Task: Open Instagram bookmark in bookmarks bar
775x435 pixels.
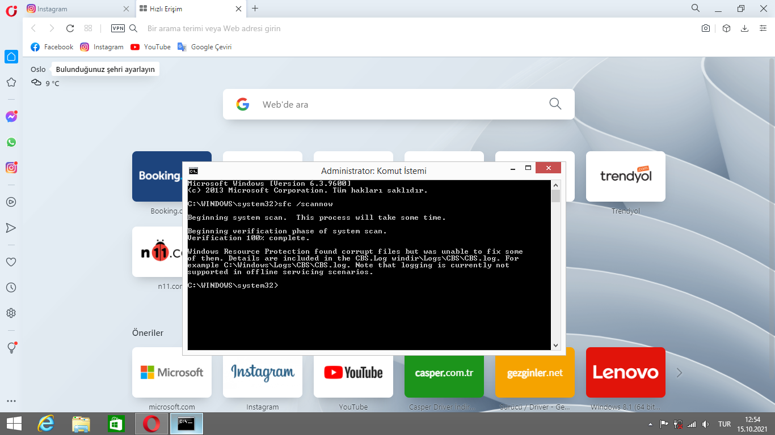Action: pos(102,47)
